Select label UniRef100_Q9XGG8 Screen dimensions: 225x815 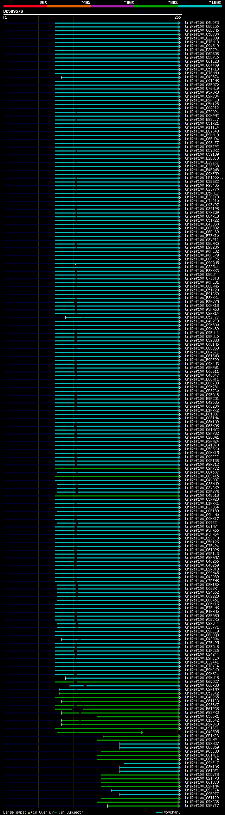(202, 802)
